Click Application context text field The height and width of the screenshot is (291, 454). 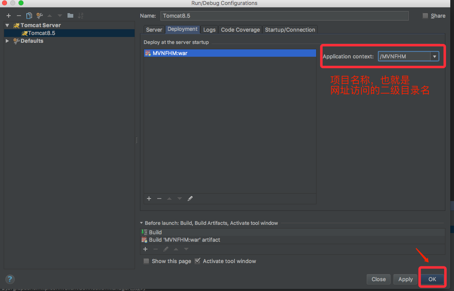(404, 56)
